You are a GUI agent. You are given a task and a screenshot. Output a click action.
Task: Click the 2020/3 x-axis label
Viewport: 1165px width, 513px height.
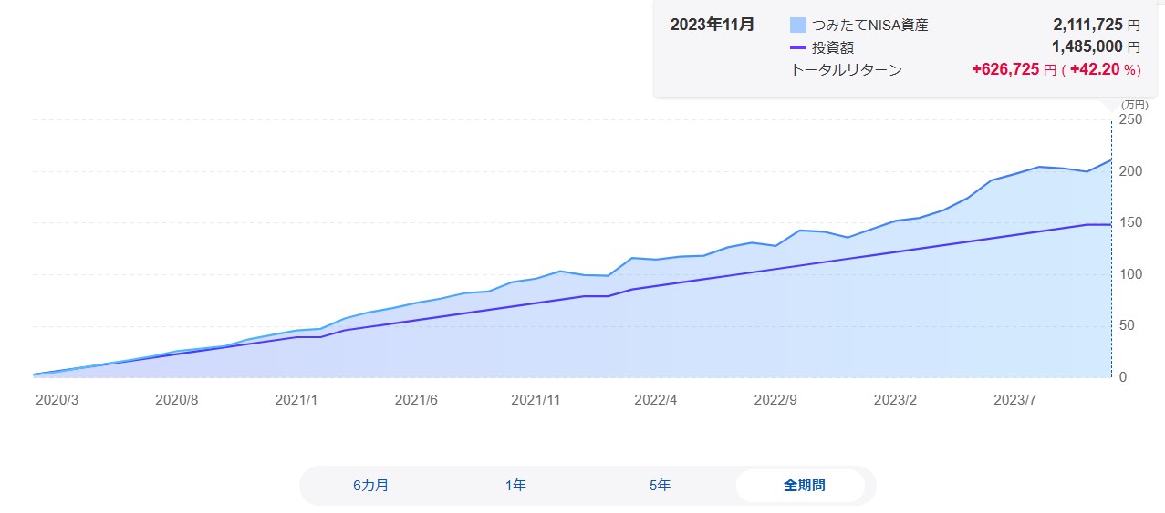[57, 399]
